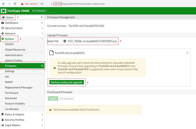Click the Dashboard icon in sidebar

point(3,23)
